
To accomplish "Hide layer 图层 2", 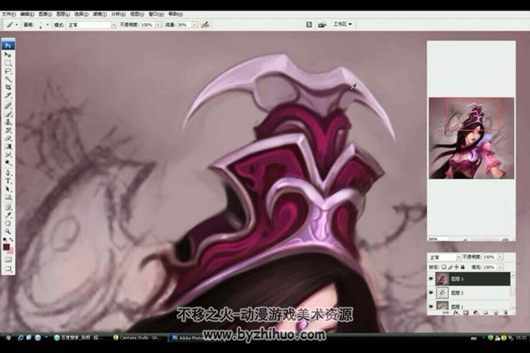I will pyautogui.click(x=431, y=292).
